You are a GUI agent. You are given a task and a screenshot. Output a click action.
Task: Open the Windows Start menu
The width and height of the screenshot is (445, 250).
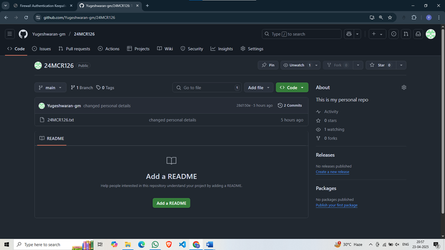6,245
